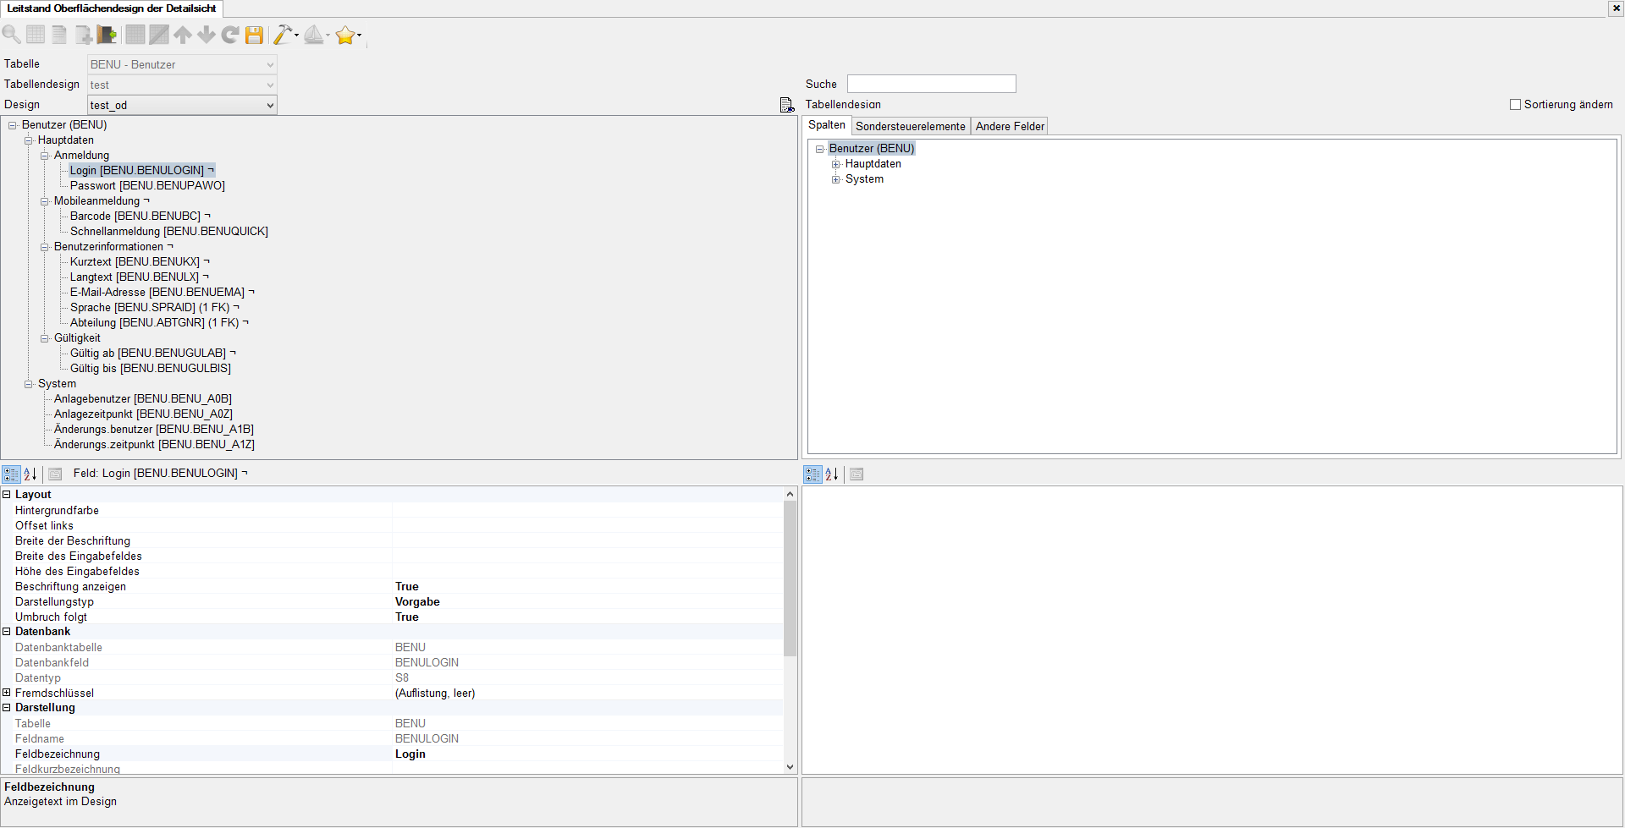The image size is (1625, 828).
Task: Expand Hauptdaten node in right tree
Action: pos(836,164)
